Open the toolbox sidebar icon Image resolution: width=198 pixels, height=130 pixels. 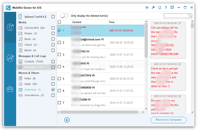pyautogui.click(x=10, y=89)
